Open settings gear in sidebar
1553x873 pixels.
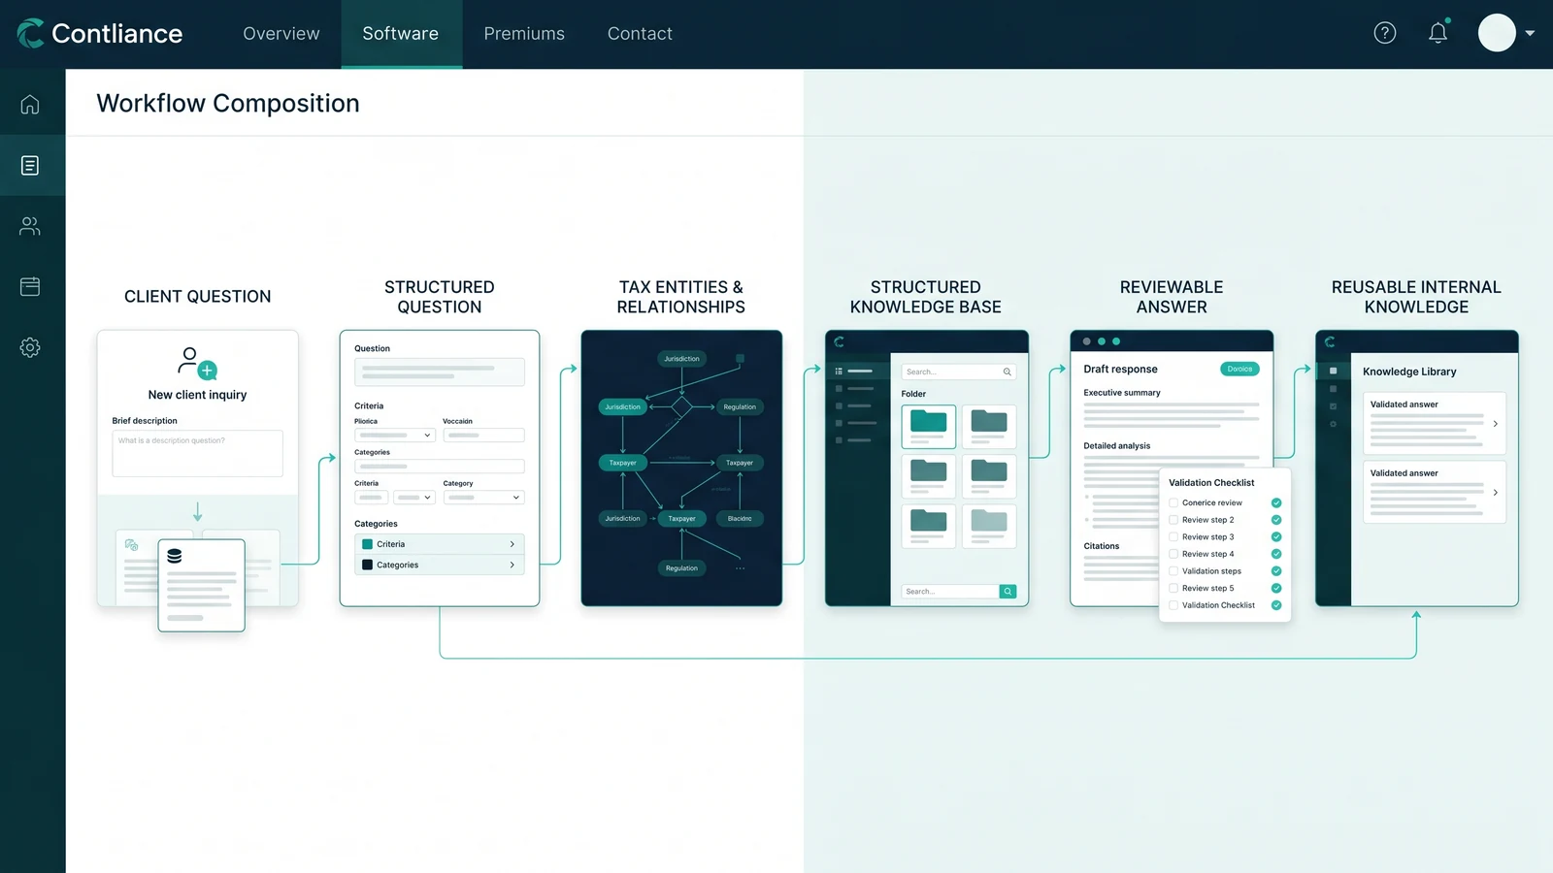[30, 347]
